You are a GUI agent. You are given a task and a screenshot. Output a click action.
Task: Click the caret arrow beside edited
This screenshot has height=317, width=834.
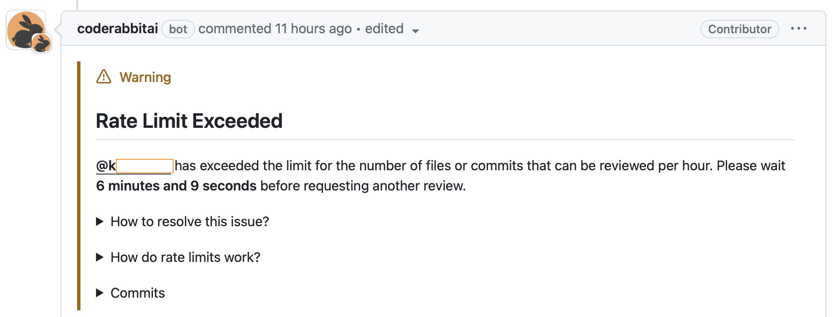click(415, 31)
